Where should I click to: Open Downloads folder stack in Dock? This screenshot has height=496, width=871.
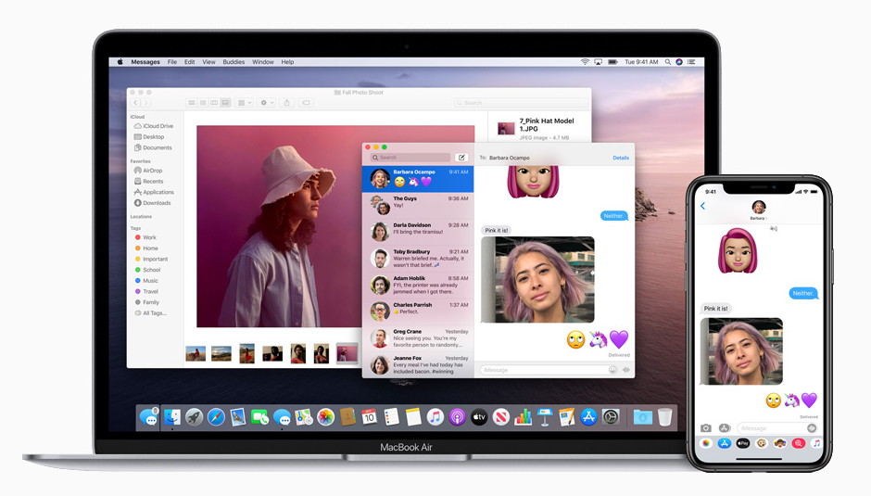(x=643, y=416)
